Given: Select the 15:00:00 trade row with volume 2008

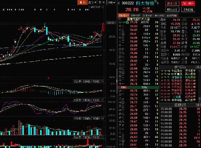Looking at the screenshot, I should pos(180,138).
